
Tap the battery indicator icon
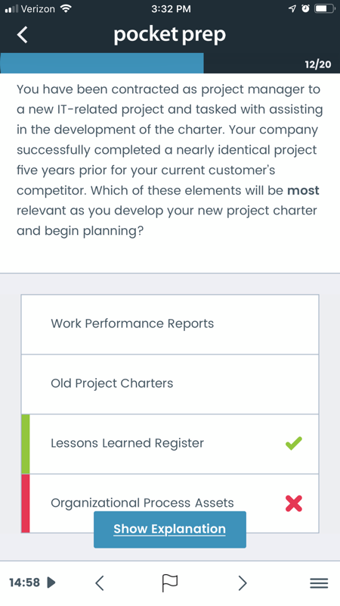click(x=325, y=9)
